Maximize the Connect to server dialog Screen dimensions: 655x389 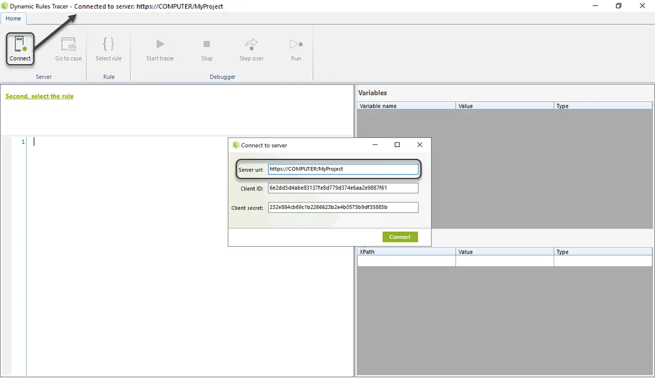[x=397, y=145]
